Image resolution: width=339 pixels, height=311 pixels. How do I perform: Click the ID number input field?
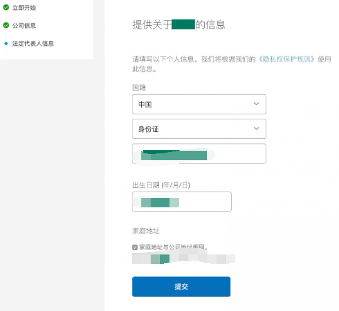[199, 154]
